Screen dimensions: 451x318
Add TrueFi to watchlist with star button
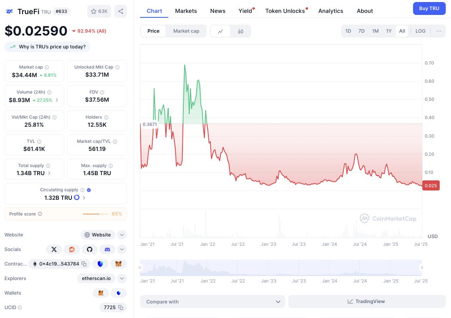click(99, 11)
